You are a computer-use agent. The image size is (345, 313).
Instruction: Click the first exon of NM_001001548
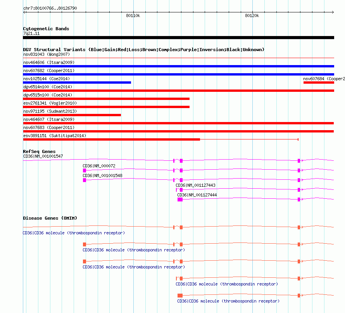click(85, 180)
